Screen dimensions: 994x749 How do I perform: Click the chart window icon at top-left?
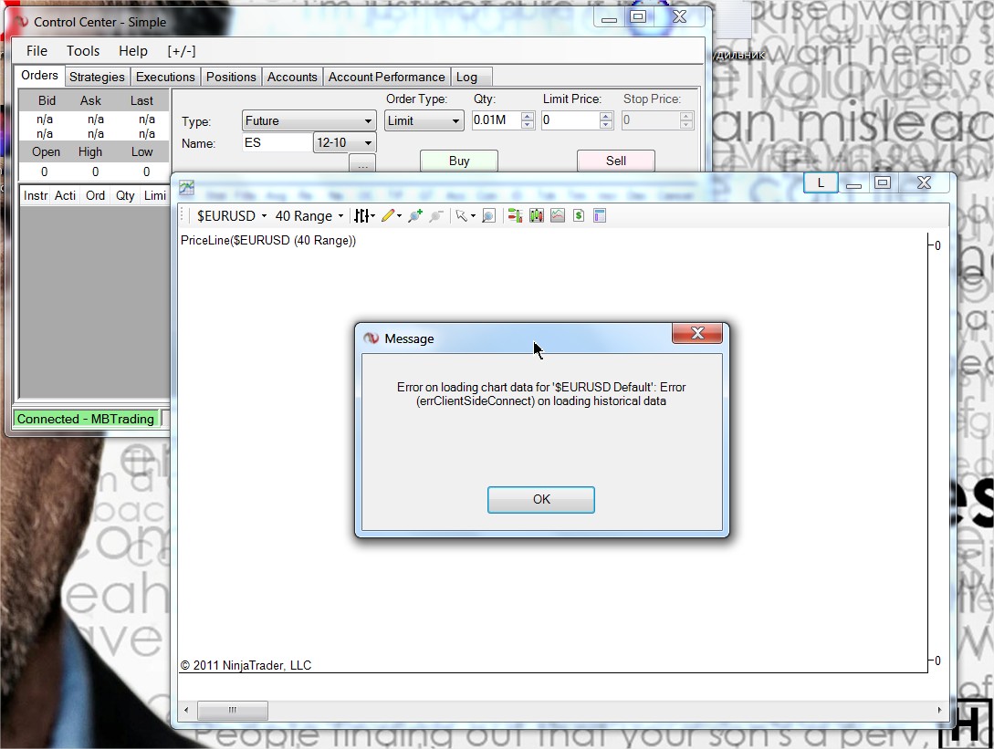[x=186, y=187]
